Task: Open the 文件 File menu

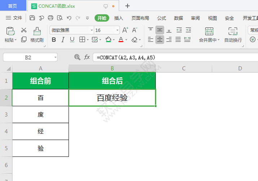Action: click(14, 18)
